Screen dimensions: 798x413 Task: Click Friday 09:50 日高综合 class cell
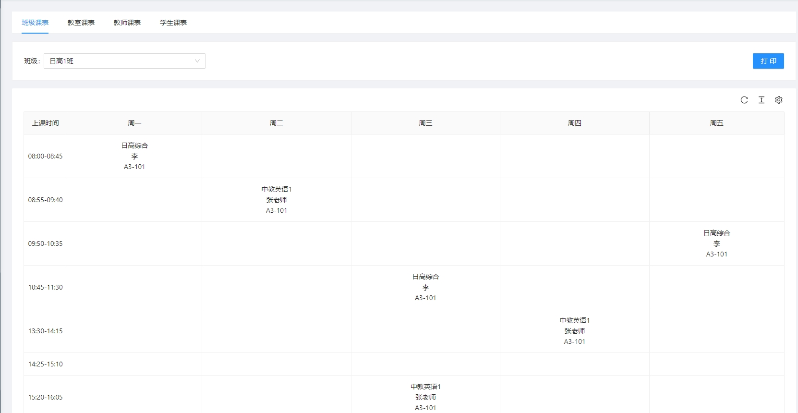point(716,243)
